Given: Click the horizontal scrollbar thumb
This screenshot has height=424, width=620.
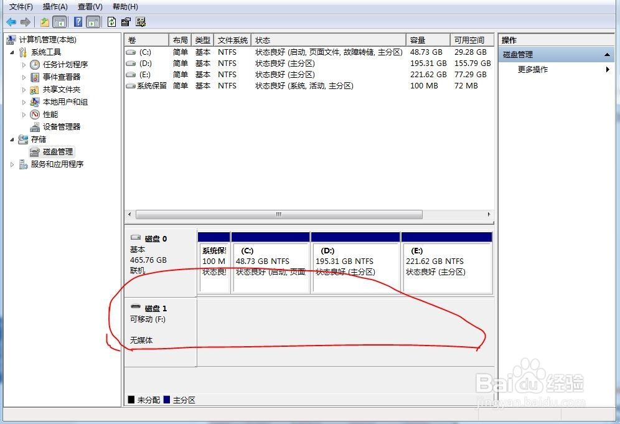Looking at the screenshot, I should [279, 214].
